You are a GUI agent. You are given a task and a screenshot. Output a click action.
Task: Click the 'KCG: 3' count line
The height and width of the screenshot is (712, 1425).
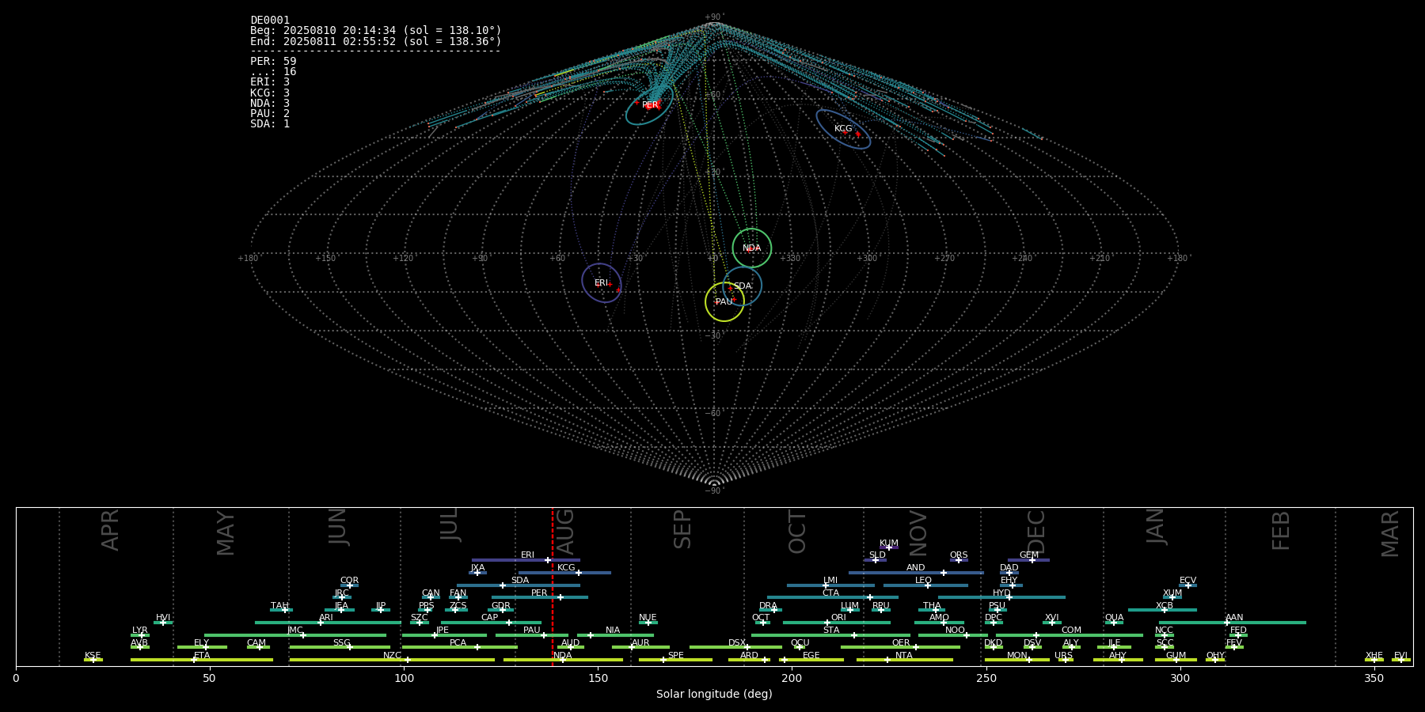tap(270, 93)
